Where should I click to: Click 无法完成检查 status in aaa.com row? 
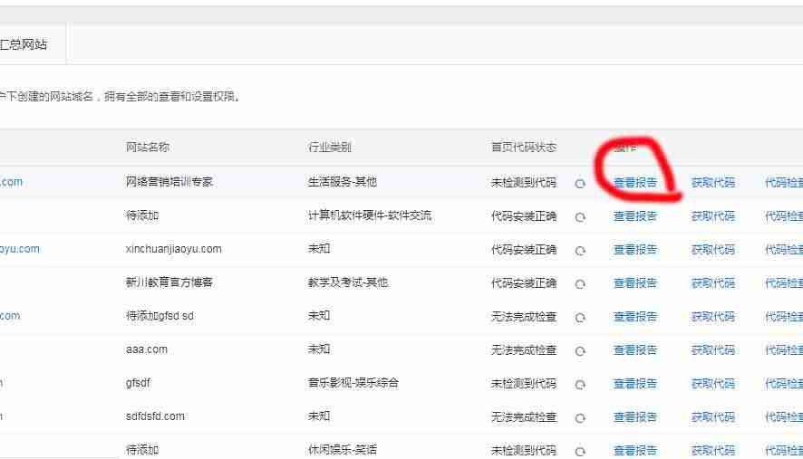(x=523, y=350)
